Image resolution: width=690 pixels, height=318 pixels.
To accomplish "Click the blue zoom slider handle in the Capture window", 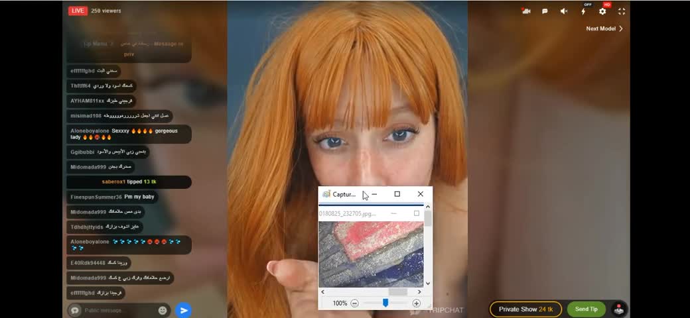I will [385, 303].
